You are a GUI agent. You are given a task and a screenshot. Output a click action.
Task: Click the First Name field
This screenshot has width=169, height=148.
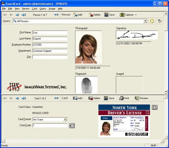coord(50,32)
